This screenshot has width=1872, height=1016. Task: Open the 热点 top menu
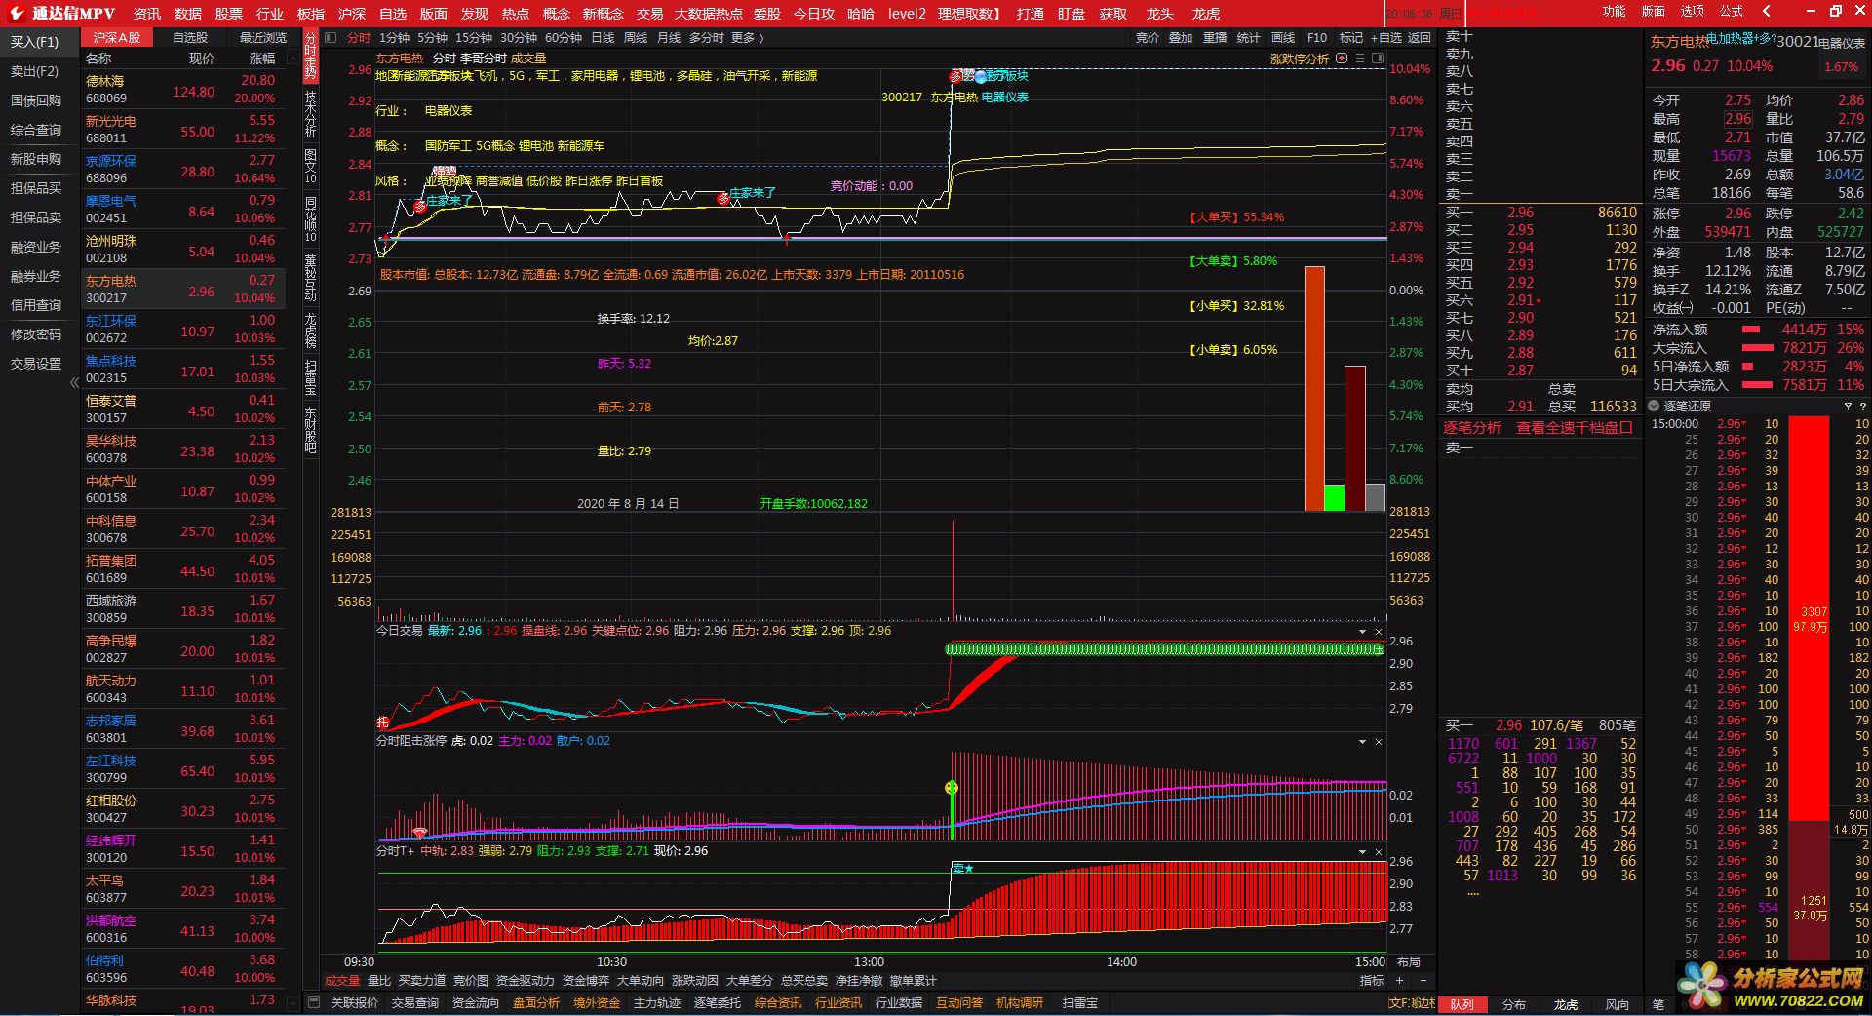click(x=516, y=14)
